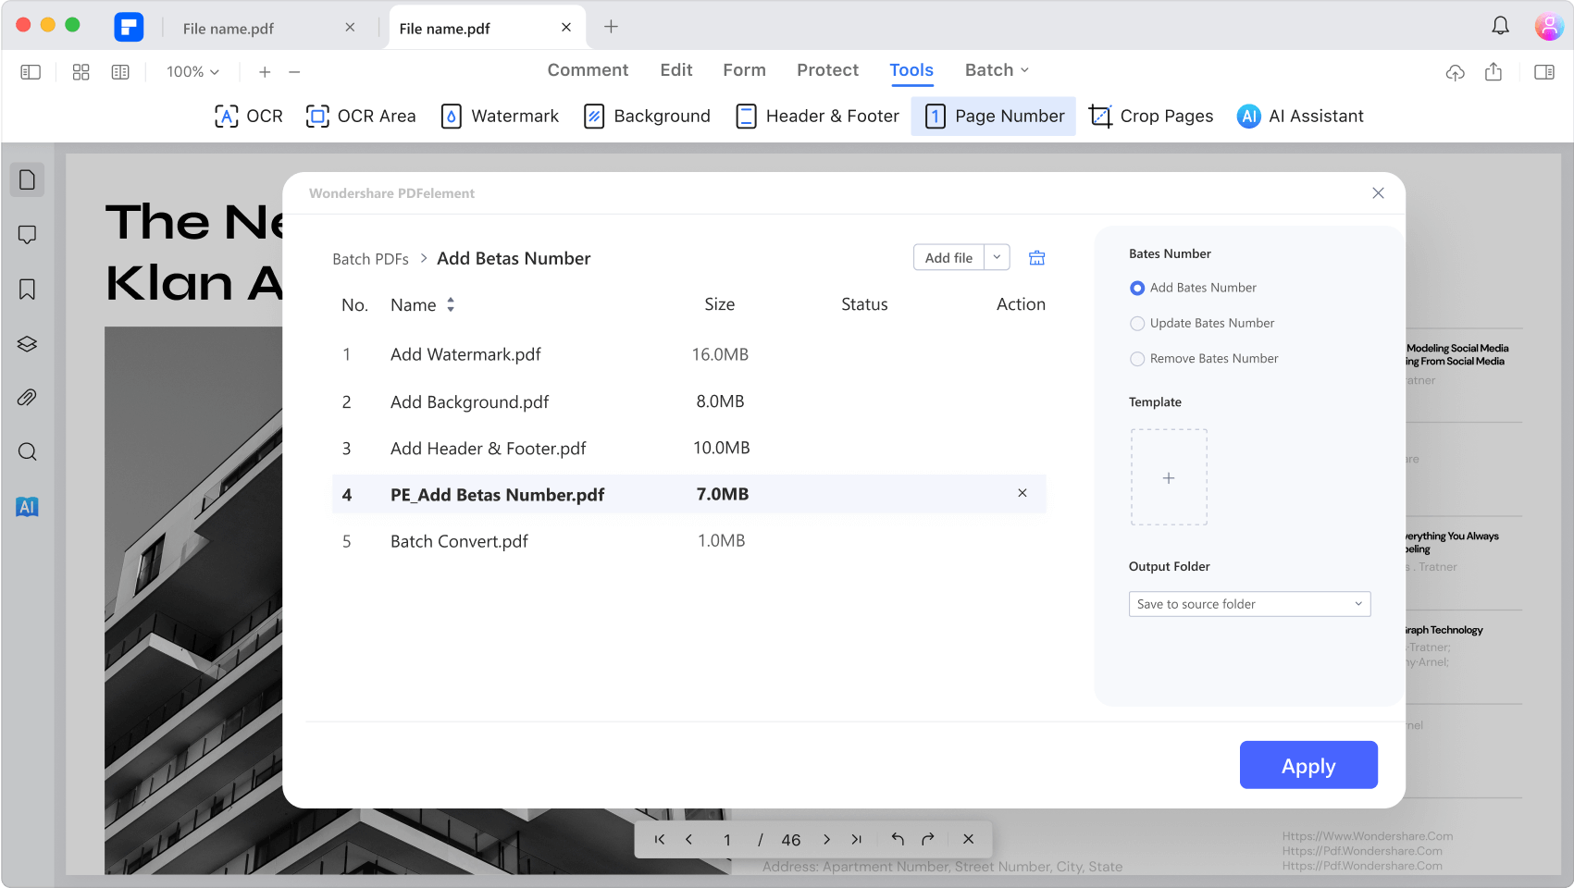1574x888 pixels.
Task: Open the Batch tab menu
Action: click(997, 70)
